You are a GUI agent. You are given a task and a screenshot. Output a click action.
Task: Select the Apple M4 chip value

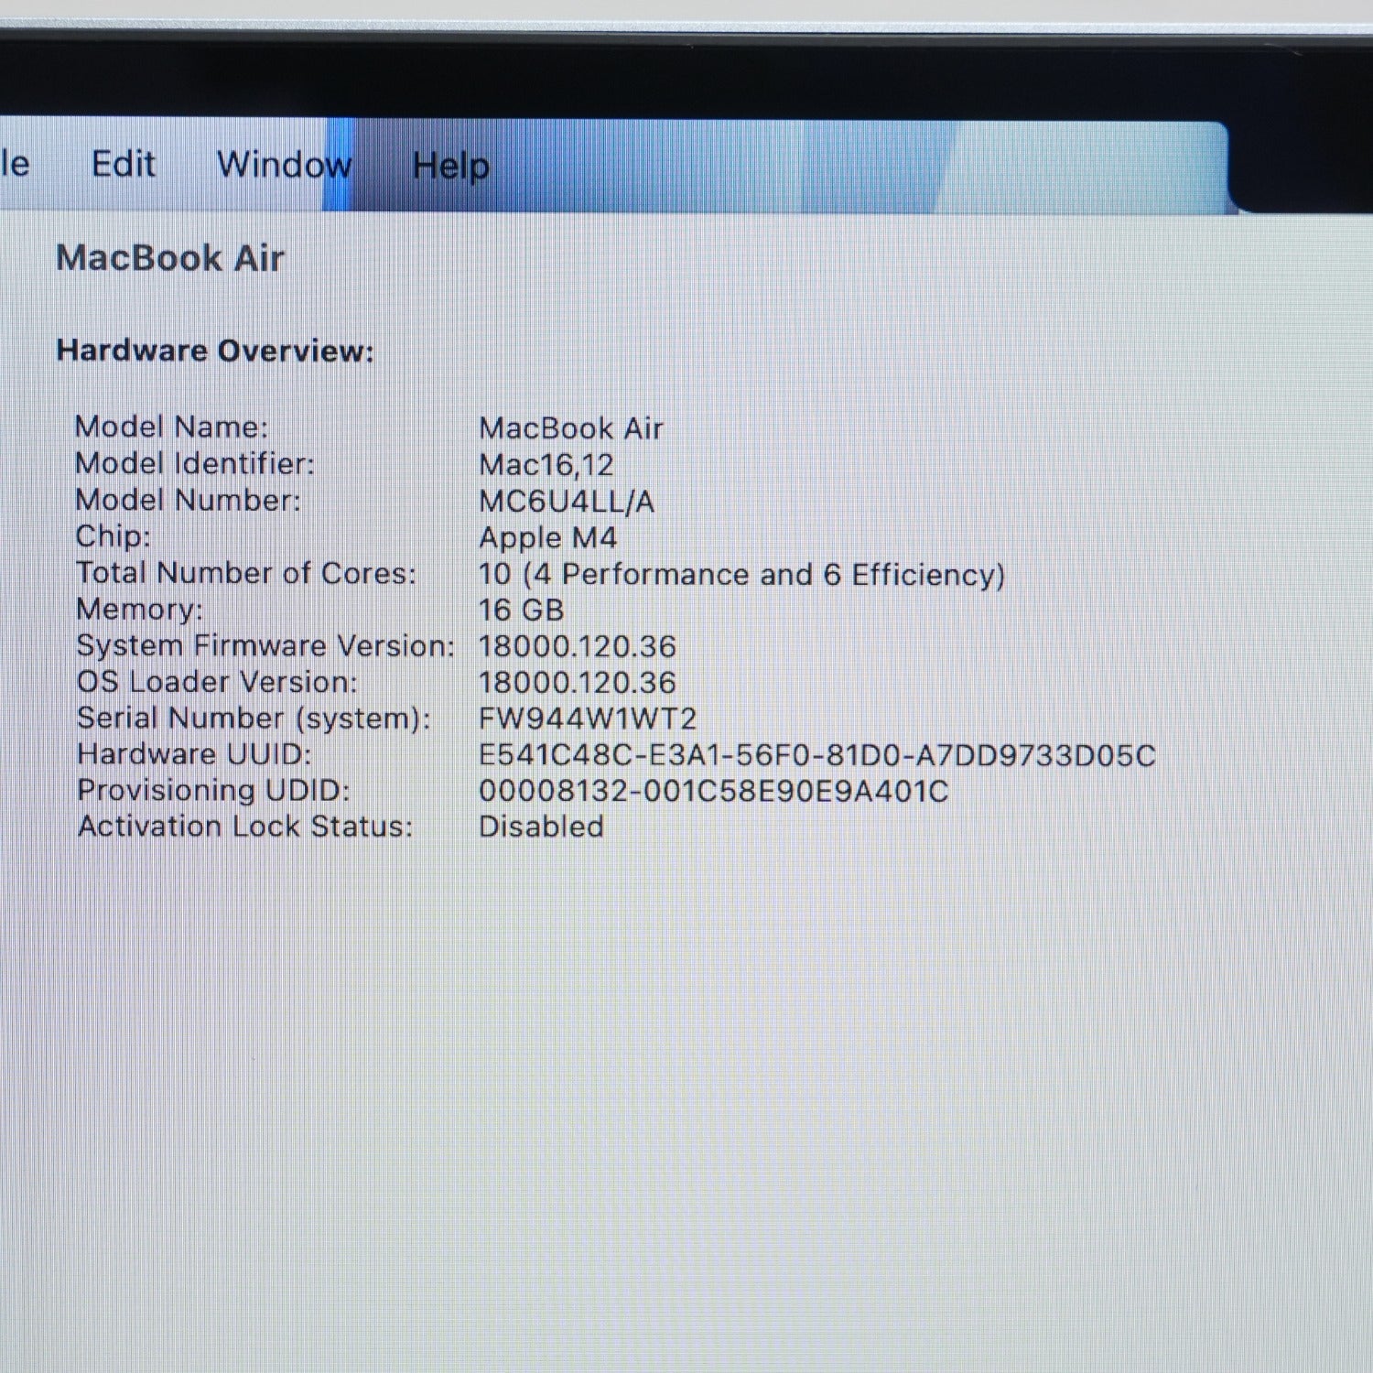[548, 538]
